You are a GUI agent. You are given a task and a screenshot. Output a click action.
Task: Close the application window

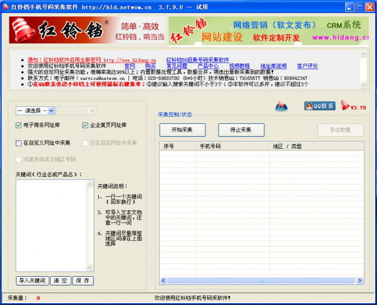pyautogui.click(x=370, y=7)
